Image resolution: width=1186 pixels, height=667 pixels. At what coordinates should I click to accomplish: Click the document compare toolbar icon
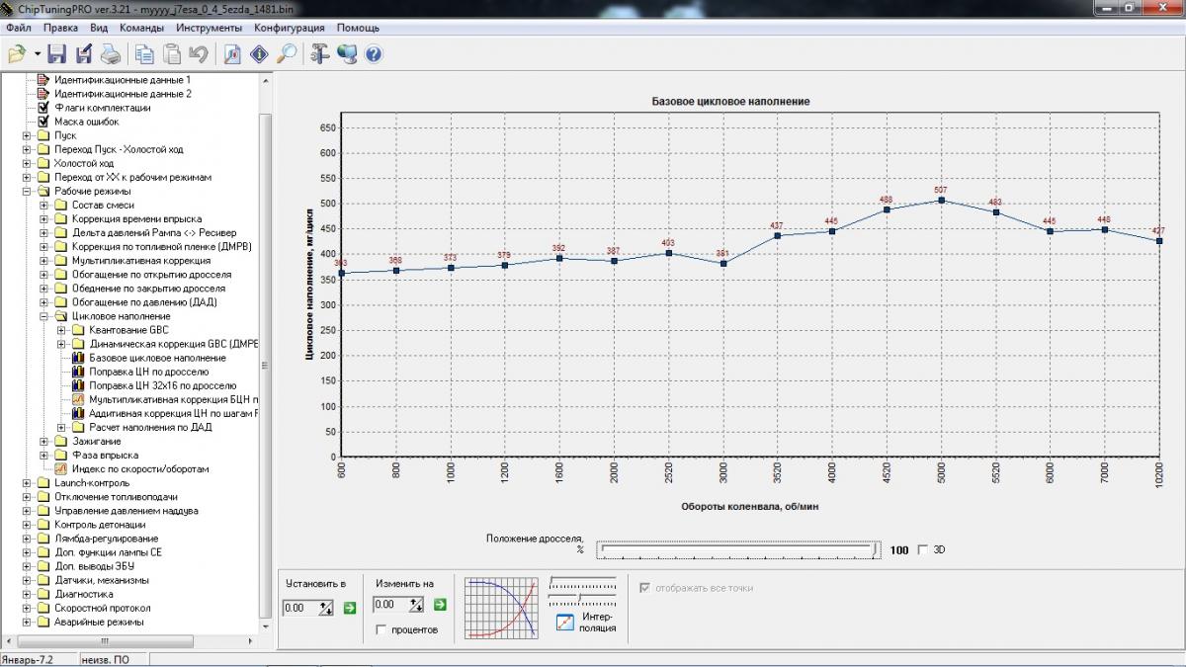point(232,53)
